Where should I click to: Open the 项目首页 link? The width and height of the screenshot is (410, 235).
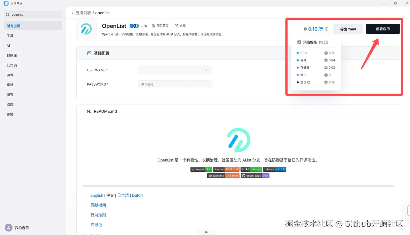[162, 26]
